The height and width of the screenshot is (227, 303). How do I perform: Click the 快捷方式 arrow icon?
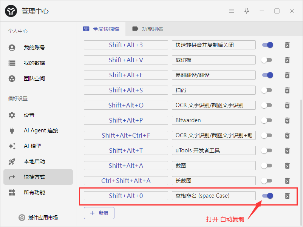(12, 177)
